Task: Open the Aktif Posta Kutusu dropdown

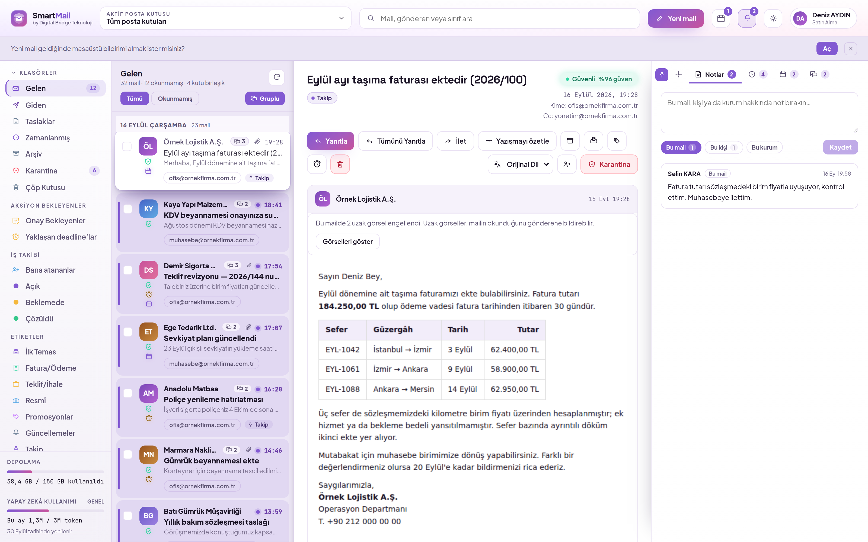Action: pyautogui.click(x=226, y=18)
